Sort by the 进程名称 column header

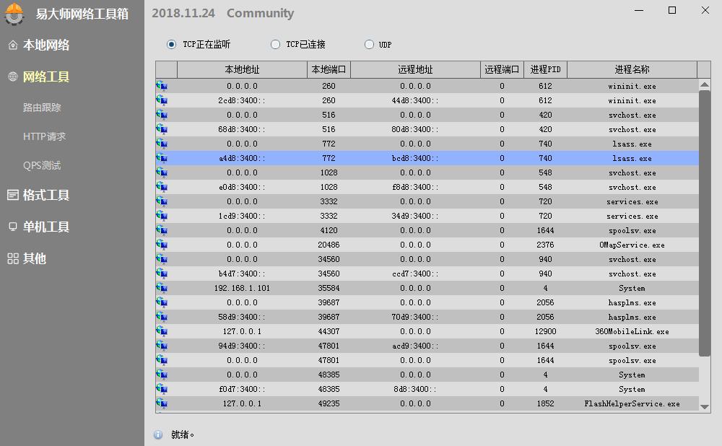tap(632, 69)
